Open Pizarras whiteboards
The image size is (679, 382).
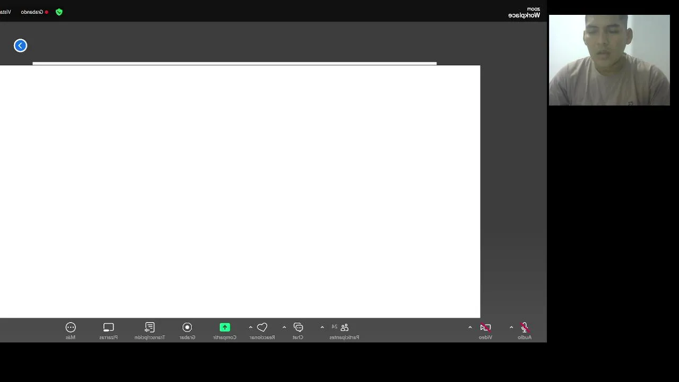click(108, 331)
